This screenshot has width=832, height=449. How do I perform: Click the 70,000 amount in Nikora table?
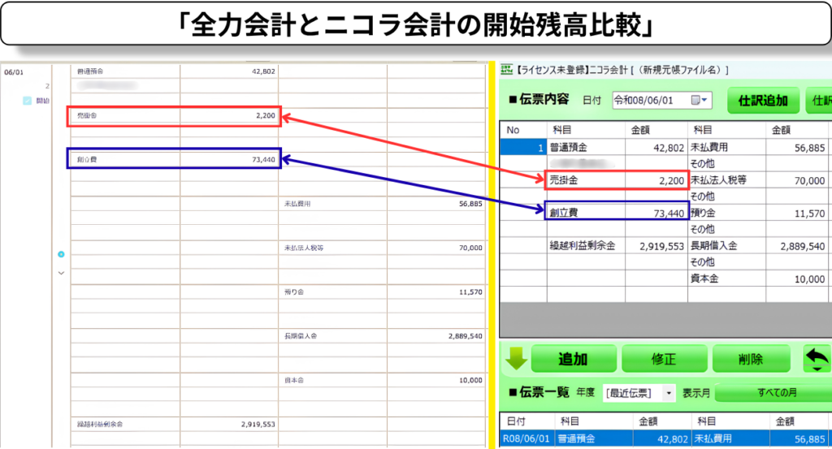click(809, 181)
